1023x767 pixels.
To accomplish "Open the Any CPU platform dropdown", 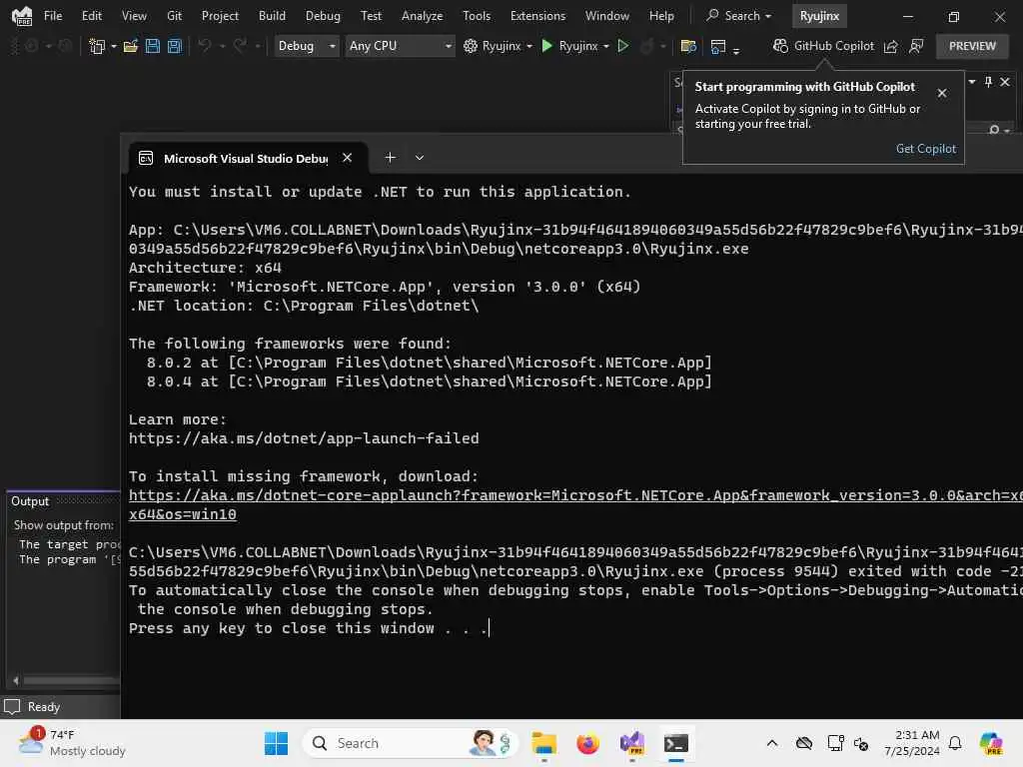I will pyautogui.click(x=400, y=46).
